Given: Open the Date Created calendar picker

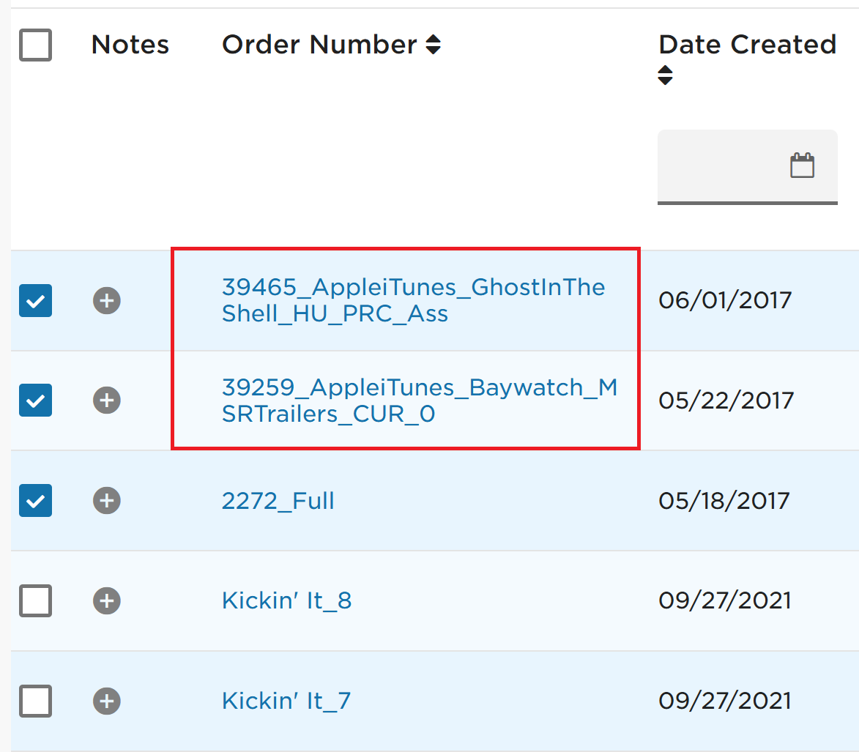Looking at the screenshot, I should pyautogui.click(x=802, y=165).
